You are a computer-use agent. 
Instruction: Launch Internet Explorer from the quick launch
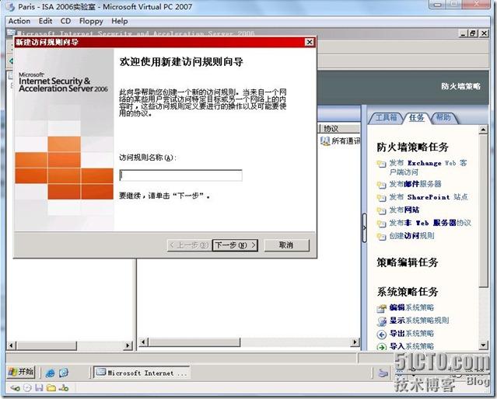coord(50,373)
